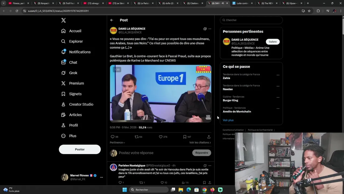The height and width of the screenshot is (194, 344).
Task: Bookmark the post showing 147 saves
Action: click(185, 137)
